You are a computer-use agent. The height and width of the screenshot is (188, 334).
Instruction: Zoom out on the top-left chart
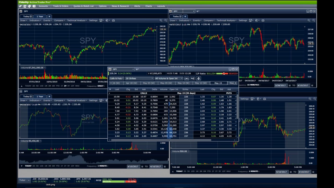166,20
